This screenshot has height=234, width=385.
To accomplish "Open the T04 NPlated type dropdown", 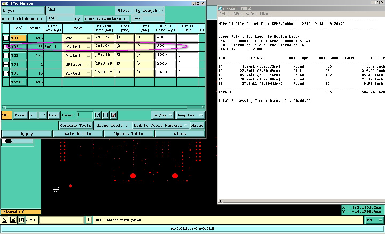I will click(x=78, y=64).
